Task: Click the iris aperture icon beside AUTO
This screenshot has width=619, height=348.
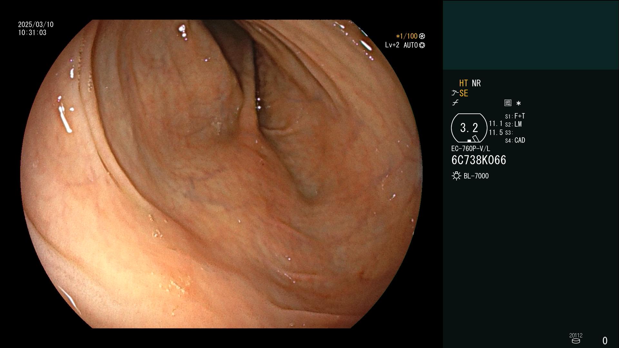Action: coord(422,45)
